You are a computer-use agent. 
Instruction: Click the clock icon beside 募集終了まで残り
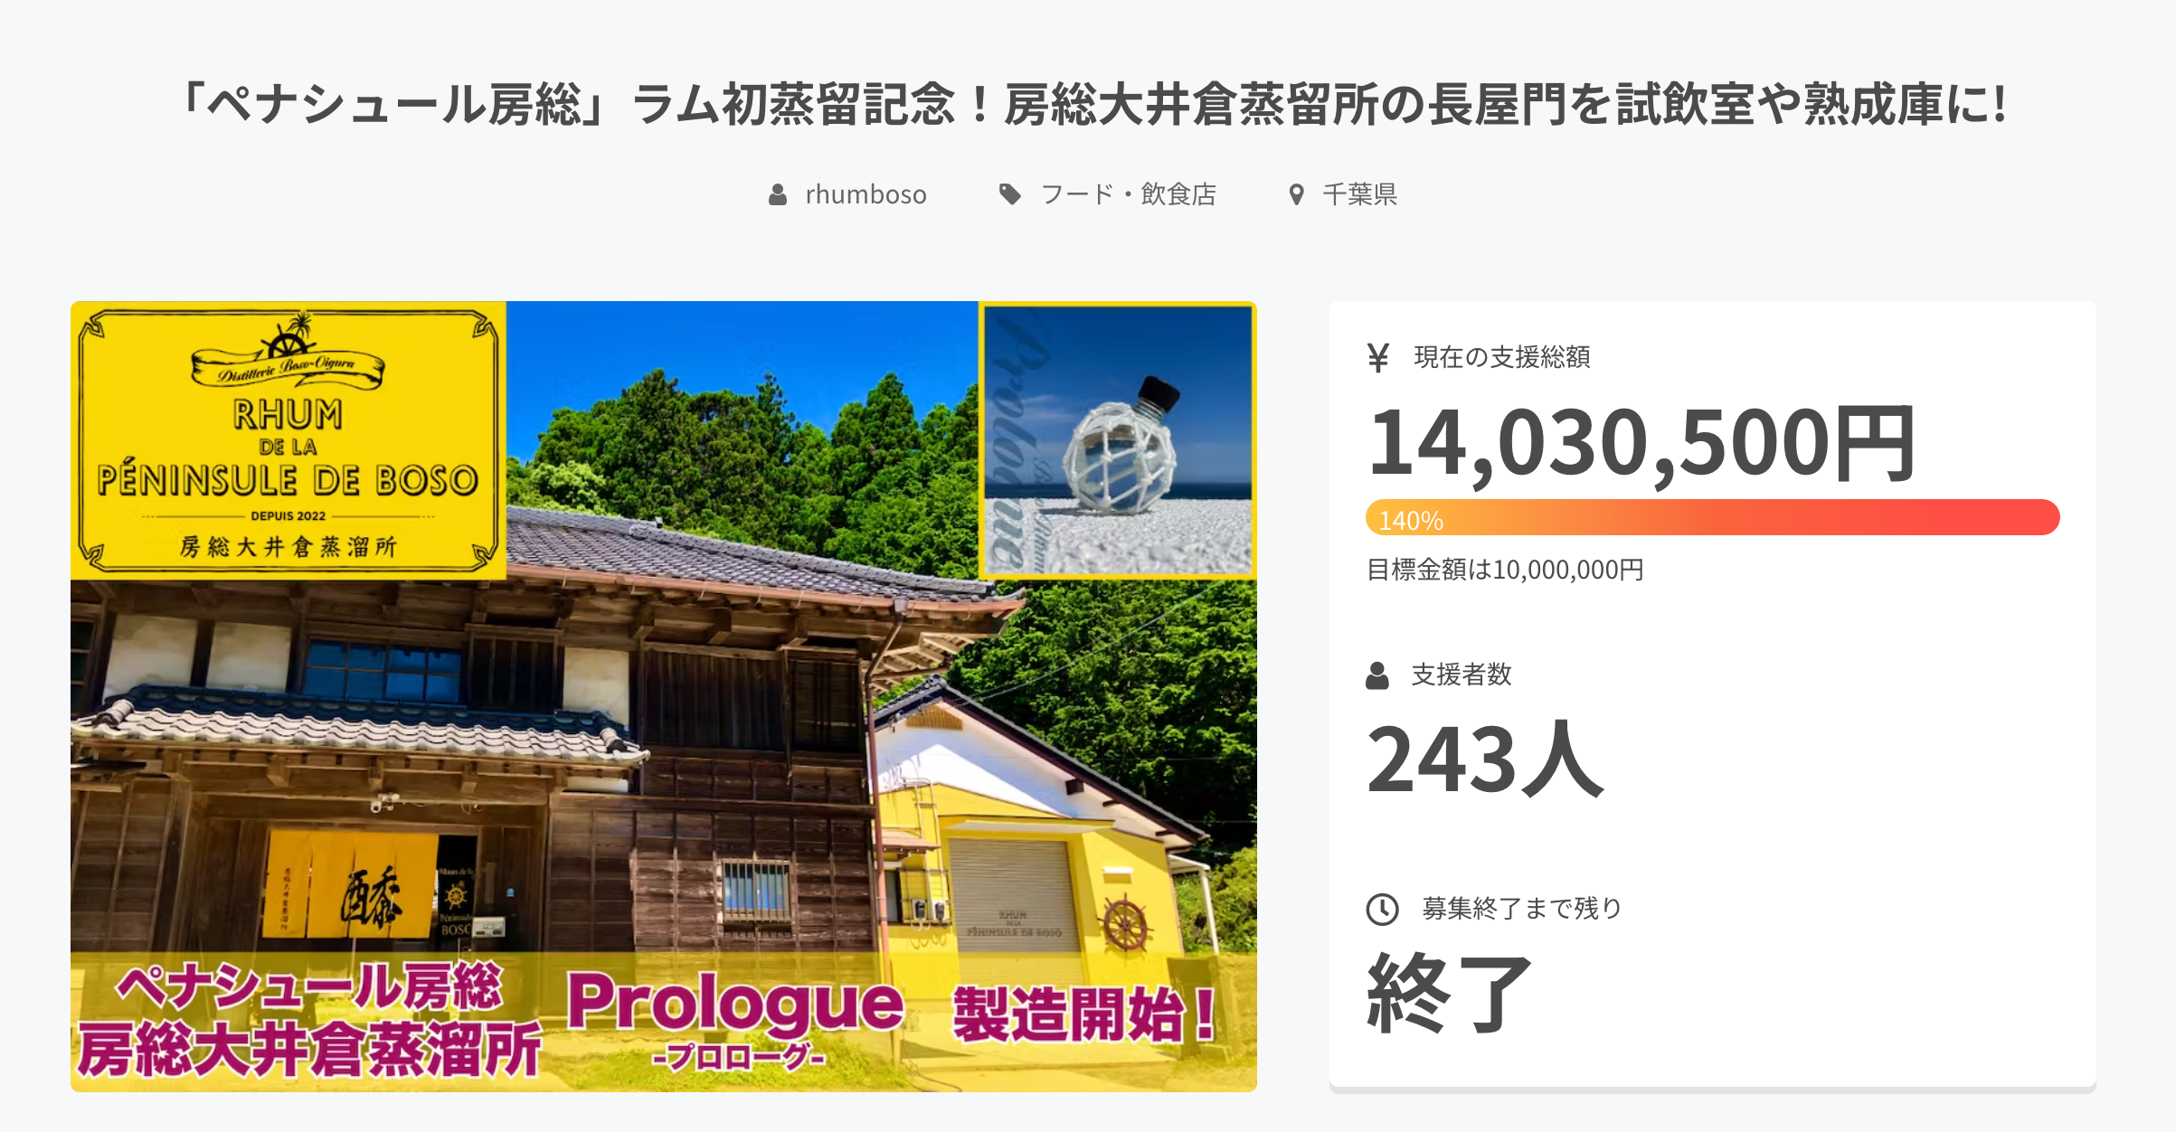click(1382, 909)
